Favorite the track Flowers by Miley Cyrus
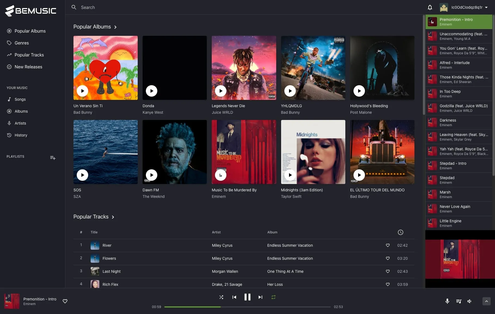The image size is (495, 314). point(388,258)
